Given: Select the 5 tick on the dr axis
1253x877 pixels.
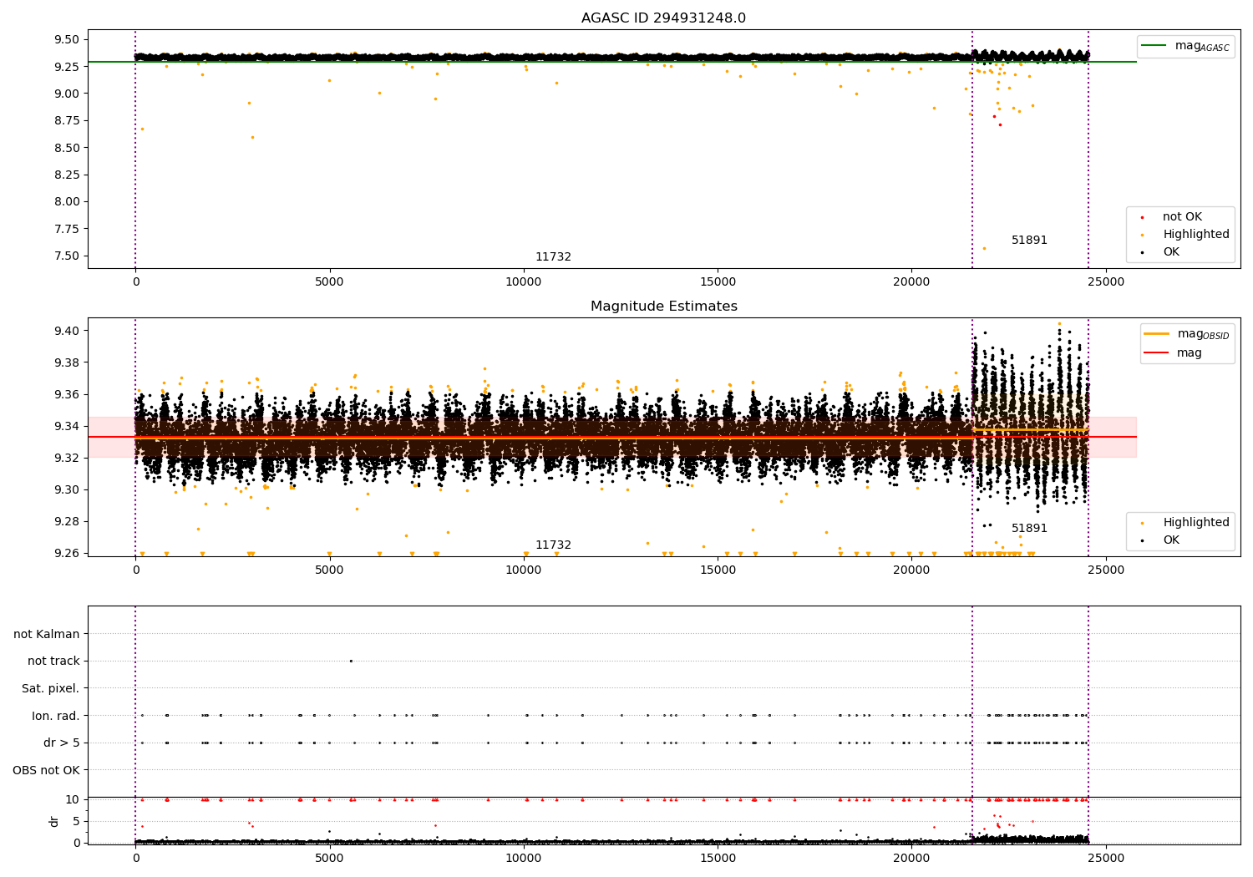Looking at the screenshot, I should click(77, 821).
